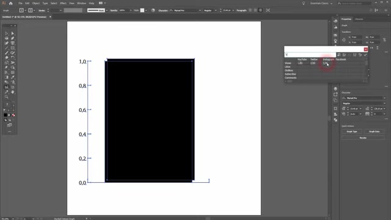
Task: Click the Search Adobe Stock field
Action: [354, 3]
